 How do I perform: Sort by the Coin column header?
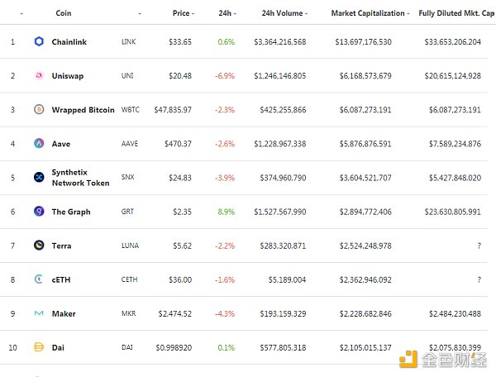pos(63,13)
